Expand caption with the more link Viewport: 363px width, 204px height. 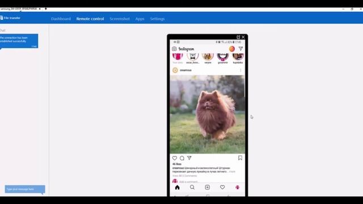233,172
